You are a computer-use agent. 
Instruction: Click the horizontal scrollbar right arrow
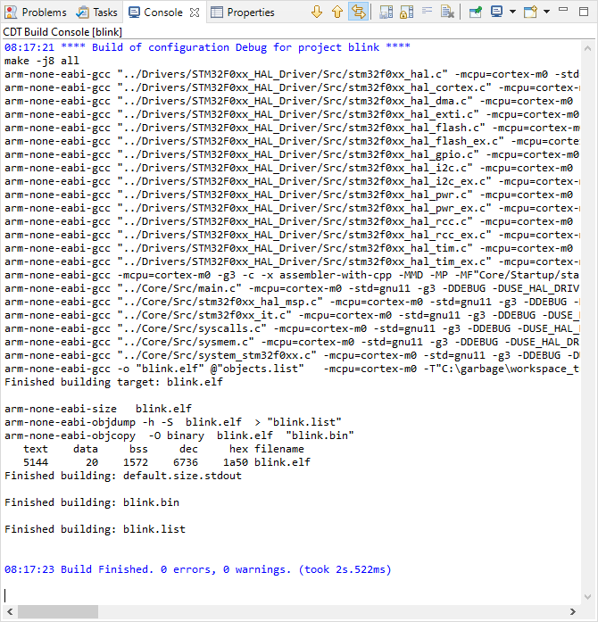point(573,611)
